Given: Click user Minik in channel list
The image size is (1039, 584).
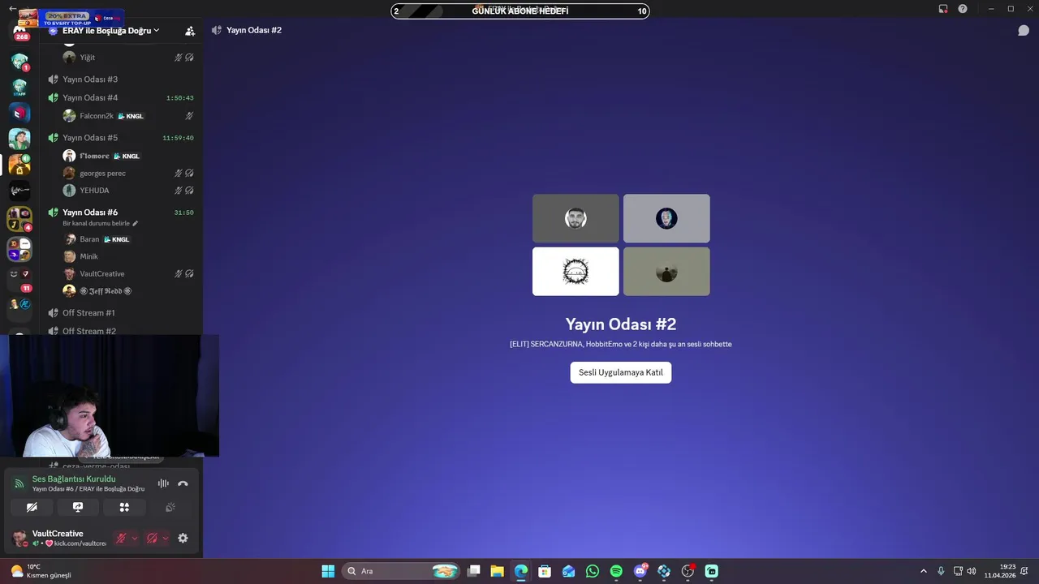Looking at the screenshot, I should click(88, 256).
